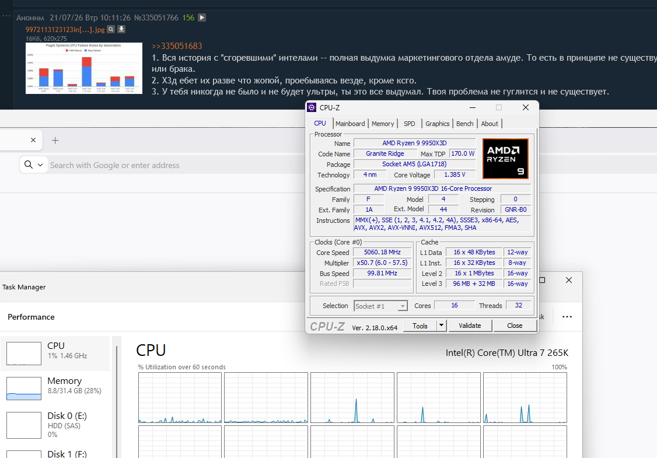Click the Core Voltage value 1.385 V
This screenshot has height=458, width=657.
(x=455, y=174)
